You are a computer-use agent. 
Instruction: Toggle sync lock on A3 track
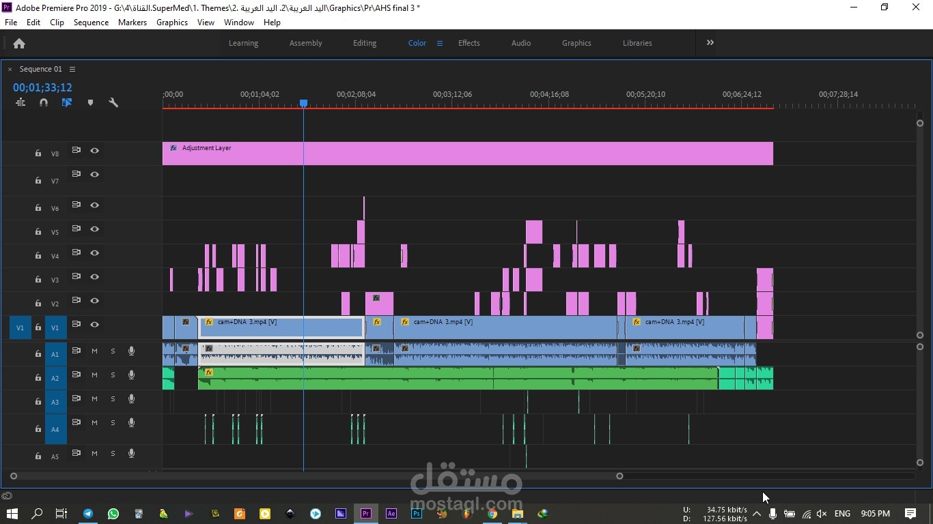click(x=76, y=399)
